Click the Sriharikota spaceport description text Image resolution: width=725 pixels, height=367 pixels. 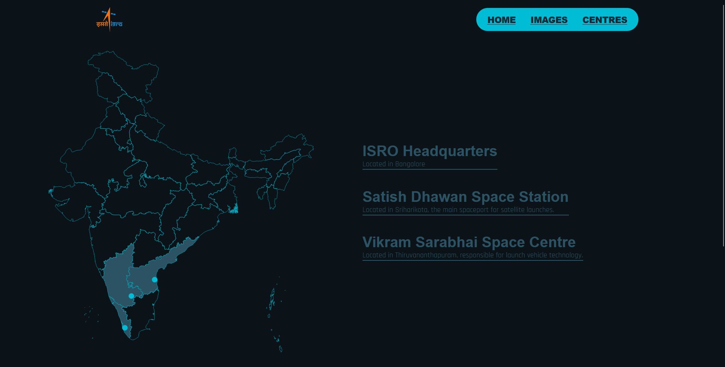[x=458, y=210]
